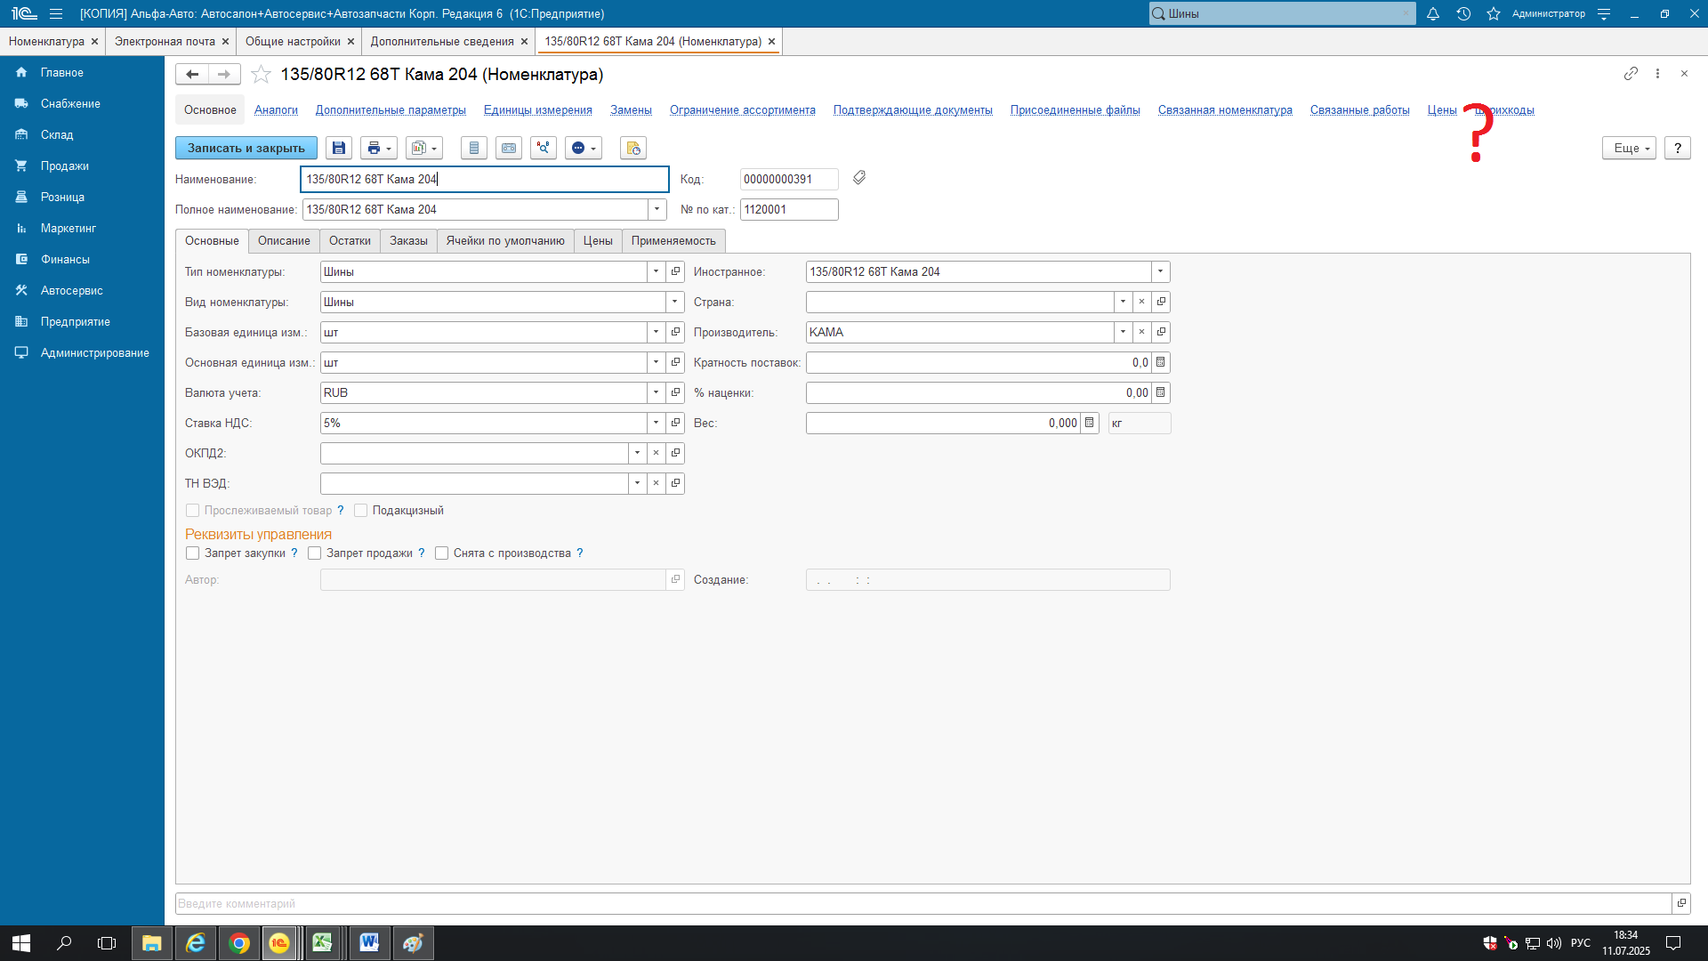Add item to favorites star beside title

coord(261,75)
